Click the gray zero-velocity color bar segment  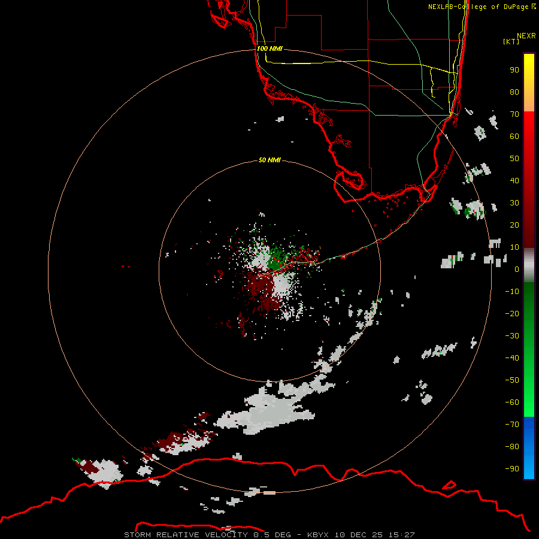529,265
